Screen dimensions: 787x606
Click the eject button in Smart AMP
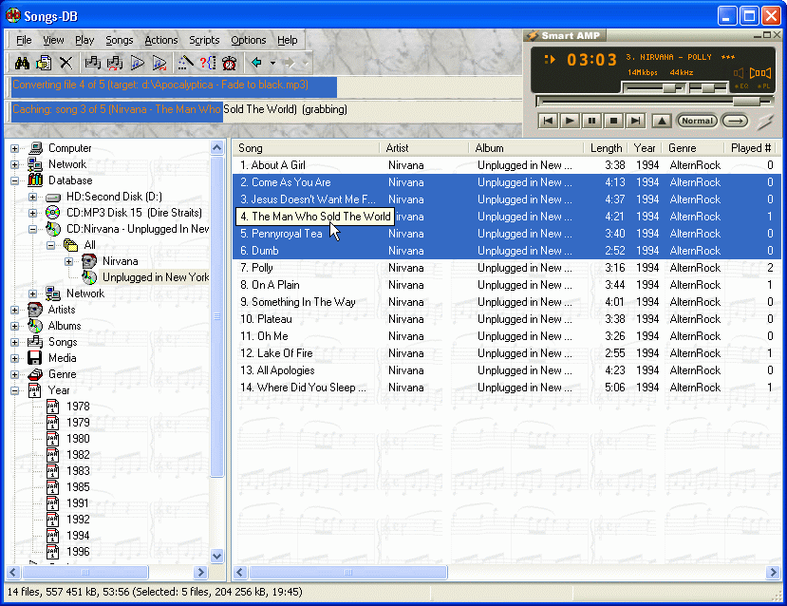[x=662, y=121]
